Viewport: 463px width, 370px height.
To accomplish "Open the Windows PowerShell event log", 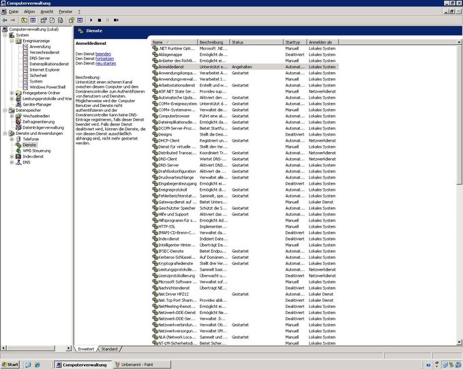I will click(47, 87).
